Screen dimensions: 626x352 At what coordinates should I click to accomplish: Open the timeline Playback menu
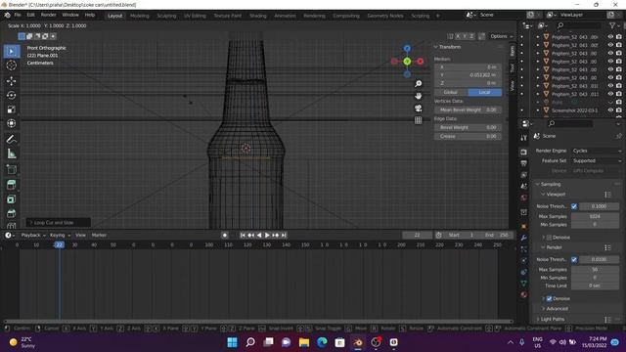(x=33, y=235)
